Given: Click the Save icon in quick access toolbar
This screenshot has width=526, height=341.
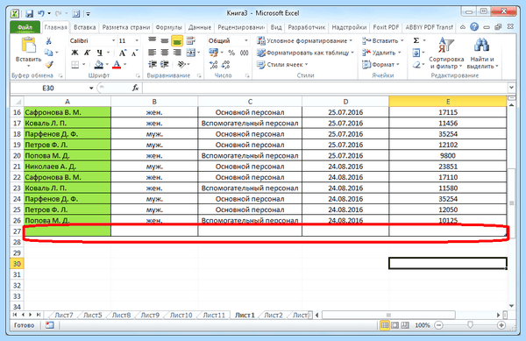Looking at the screenshot, I should coord(29,14).
